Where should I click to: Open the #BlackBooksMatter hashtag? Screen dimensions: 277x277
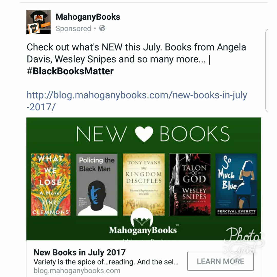70,71
